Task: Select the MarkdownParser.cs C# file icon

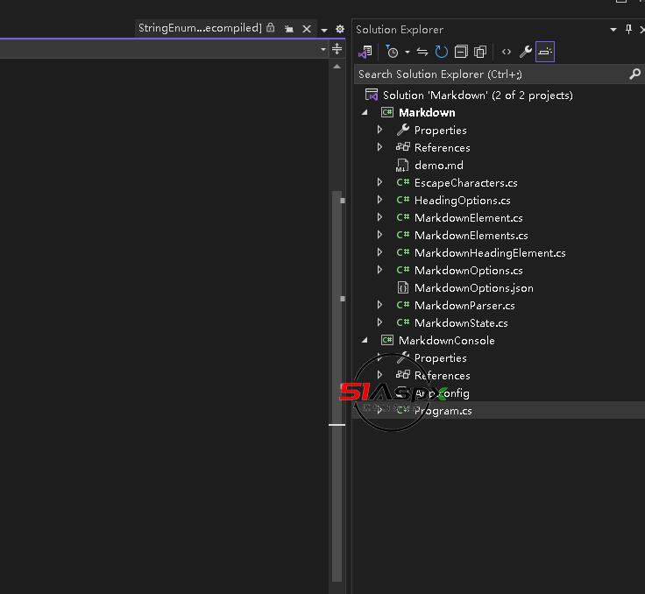Action: point(403,305)
